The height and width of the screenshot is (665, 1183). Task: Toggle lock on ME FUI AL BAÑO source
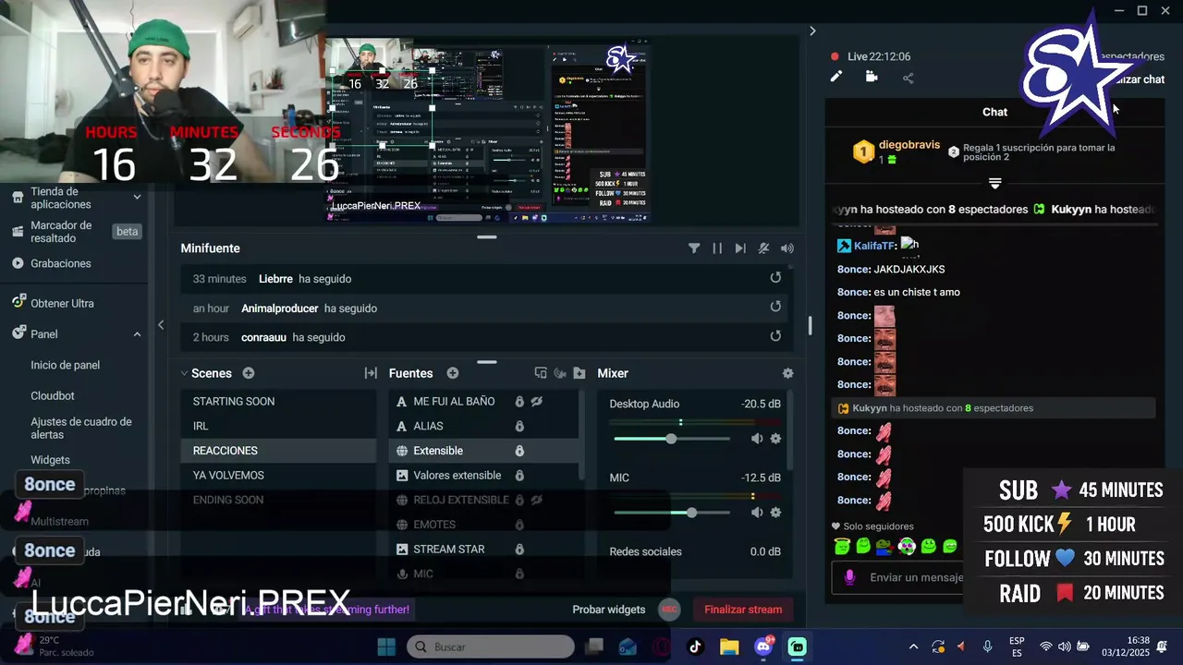click(519, 402)
